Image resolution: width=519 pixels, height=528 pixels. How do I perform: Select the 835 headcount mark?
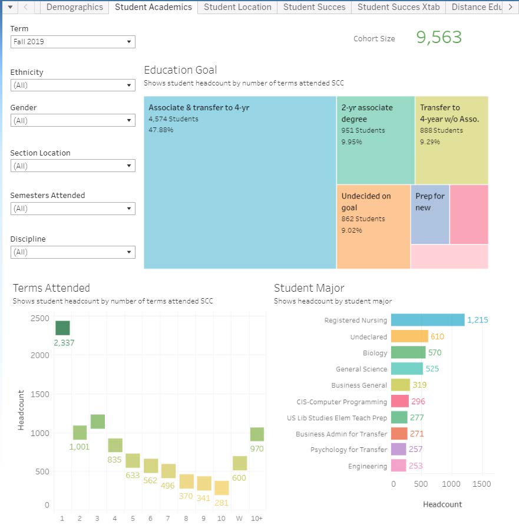click(115, 445)
